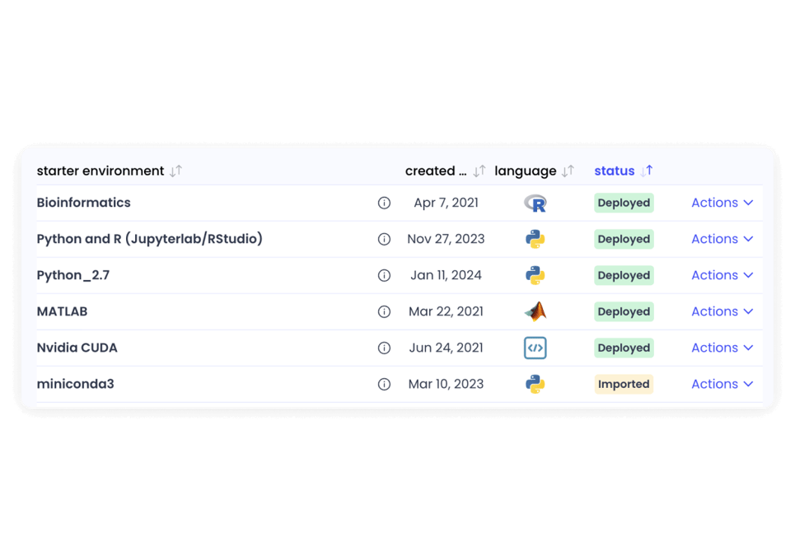
Task: Select the code icon for Nvidia CUDA
Action: [535, 348]
